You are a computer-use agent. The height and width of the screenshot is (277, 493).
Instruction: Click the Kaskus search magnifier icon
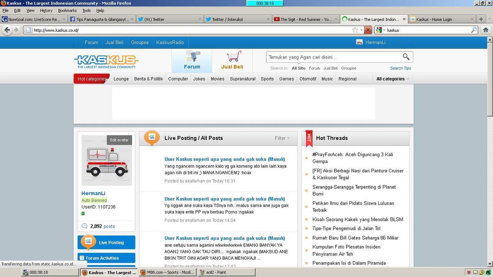(406, 57)
